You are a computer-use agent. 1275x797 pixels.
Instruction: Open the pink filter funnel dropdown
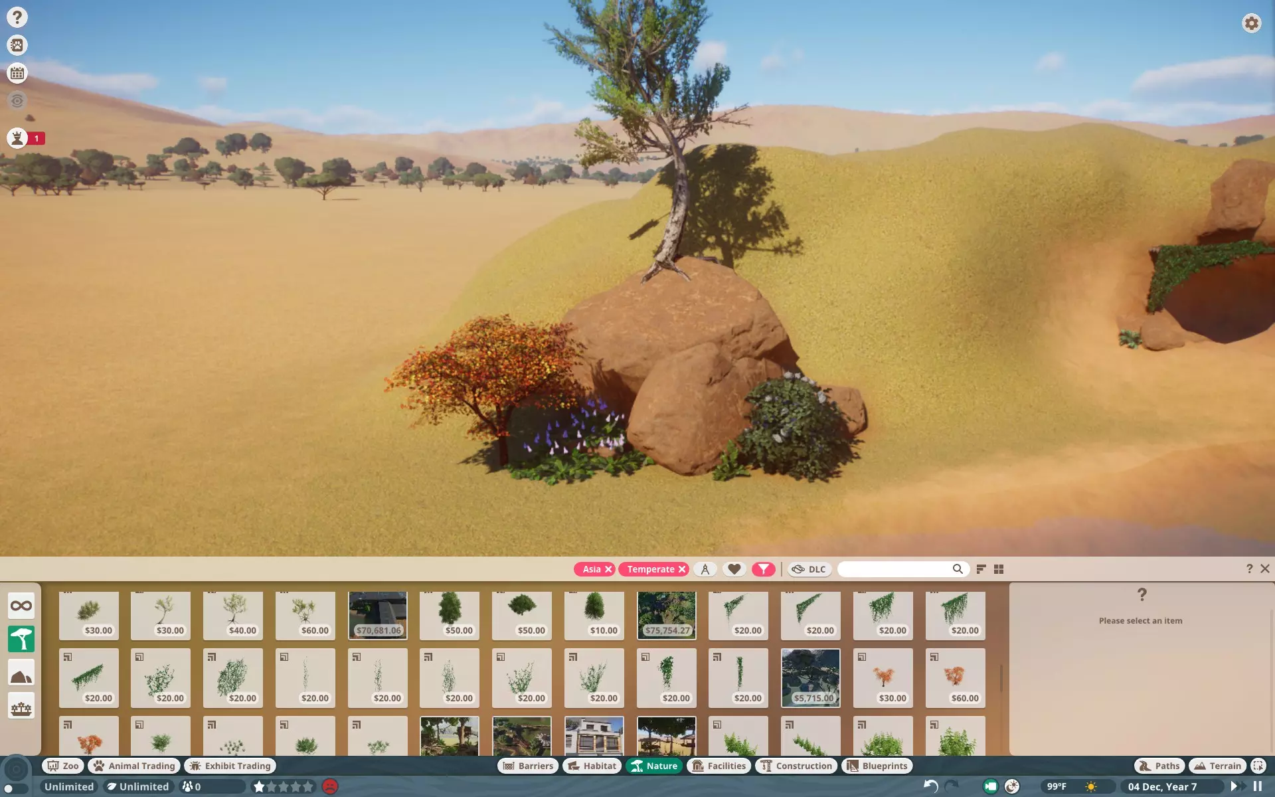[x=763, y=569]
